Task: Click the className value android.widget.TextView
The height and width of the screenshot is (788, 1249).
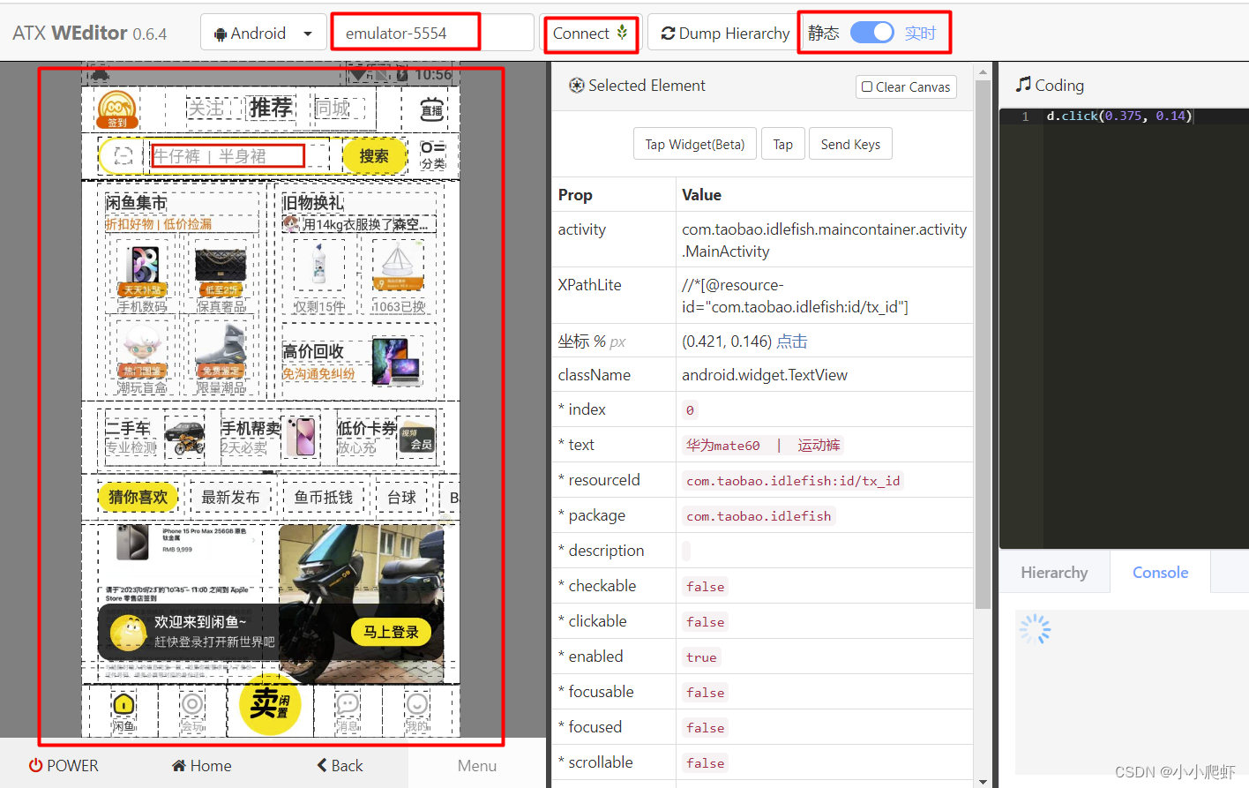Action: 765,375
